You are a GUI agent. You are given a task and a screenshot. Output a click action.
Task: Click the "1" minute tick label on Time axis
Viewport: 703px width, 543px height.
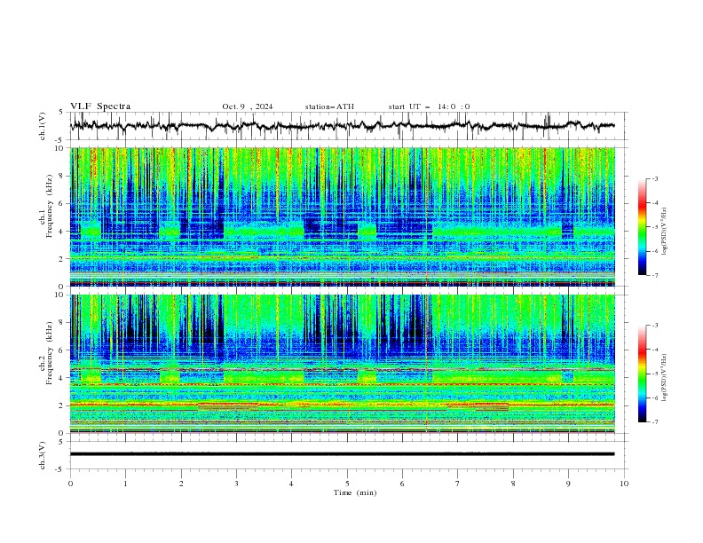(x=125, y=484)
